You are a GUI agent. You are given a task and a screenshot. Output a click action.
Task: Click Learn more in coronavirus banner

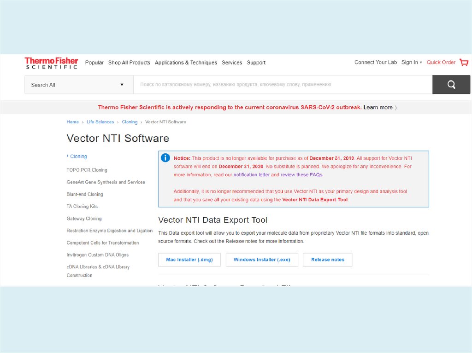click(x=378, y=107)
